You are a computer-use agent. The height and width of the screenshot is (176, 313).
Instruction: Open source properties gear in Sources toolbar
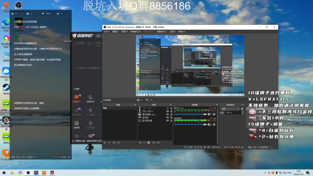pos(149,142)
